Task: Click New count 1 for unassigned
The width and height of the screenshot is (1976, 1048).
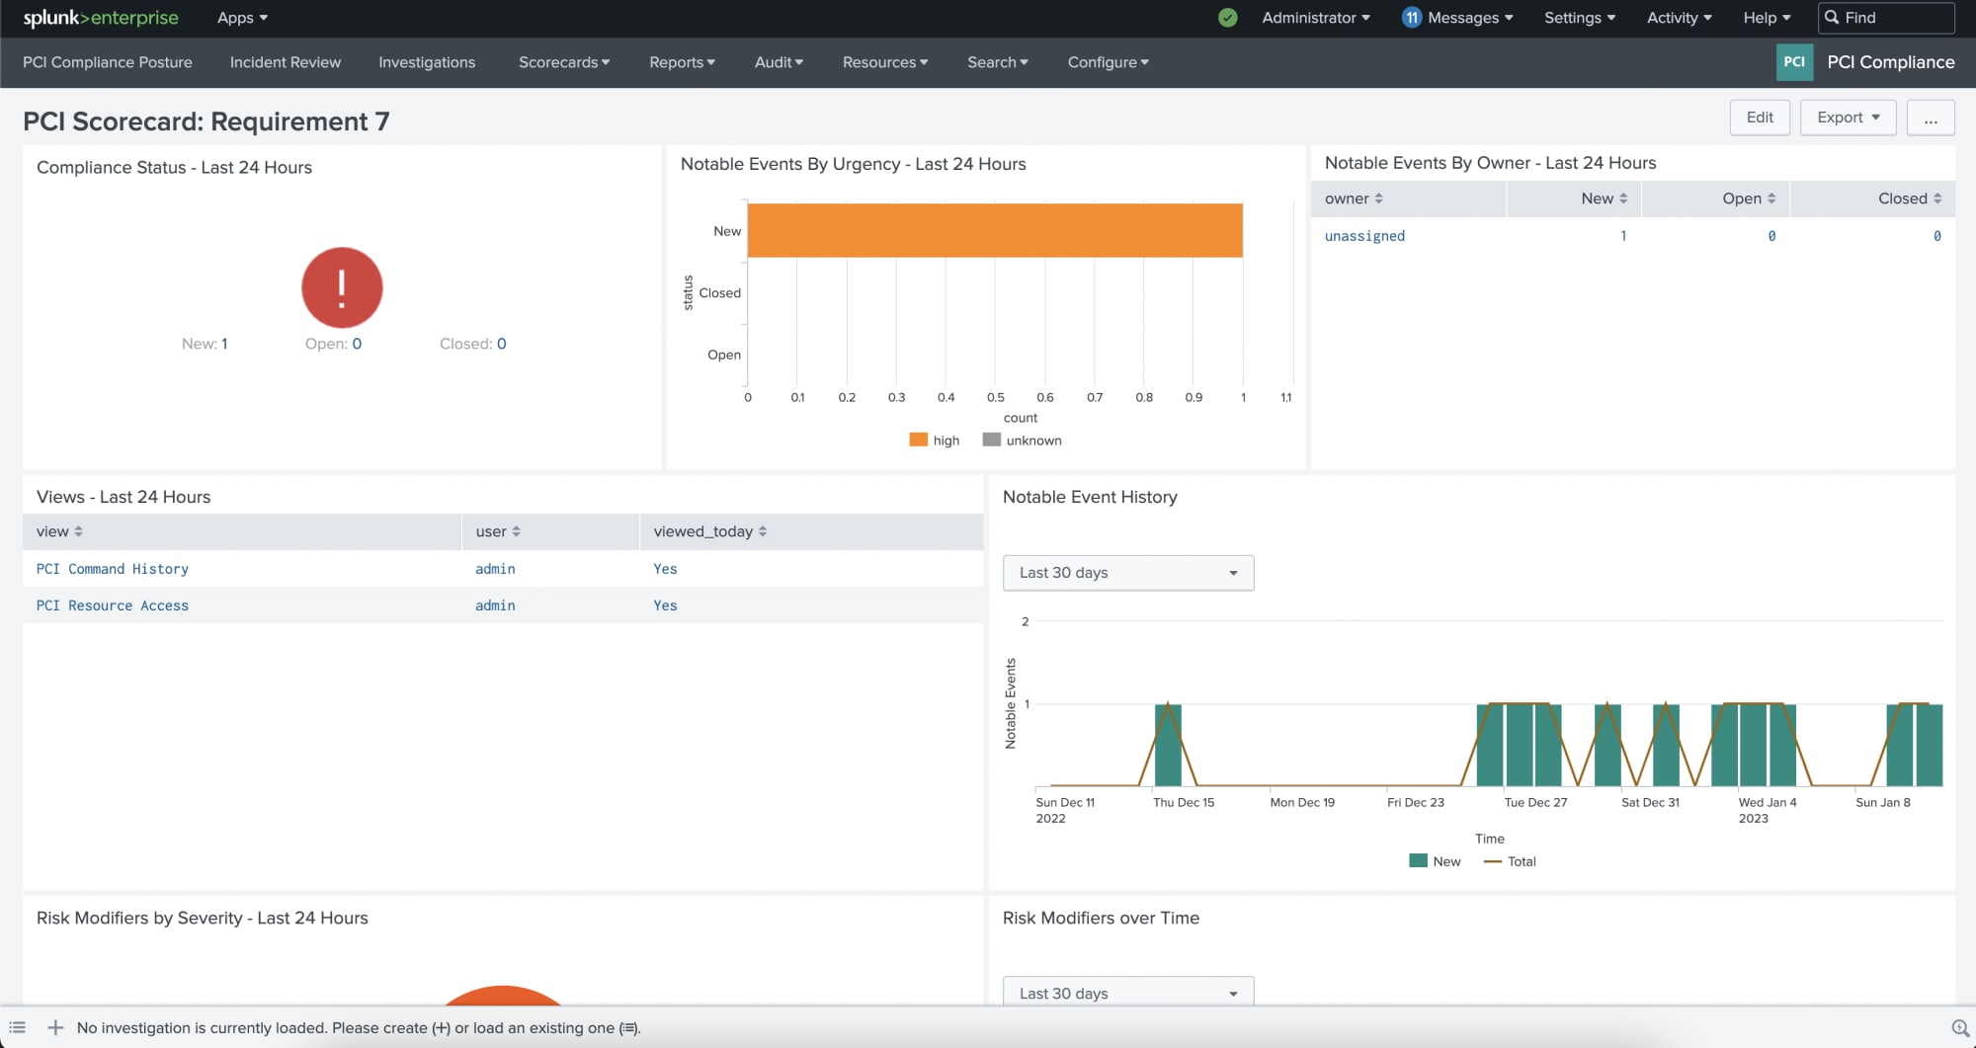Action: [1623, 236]
